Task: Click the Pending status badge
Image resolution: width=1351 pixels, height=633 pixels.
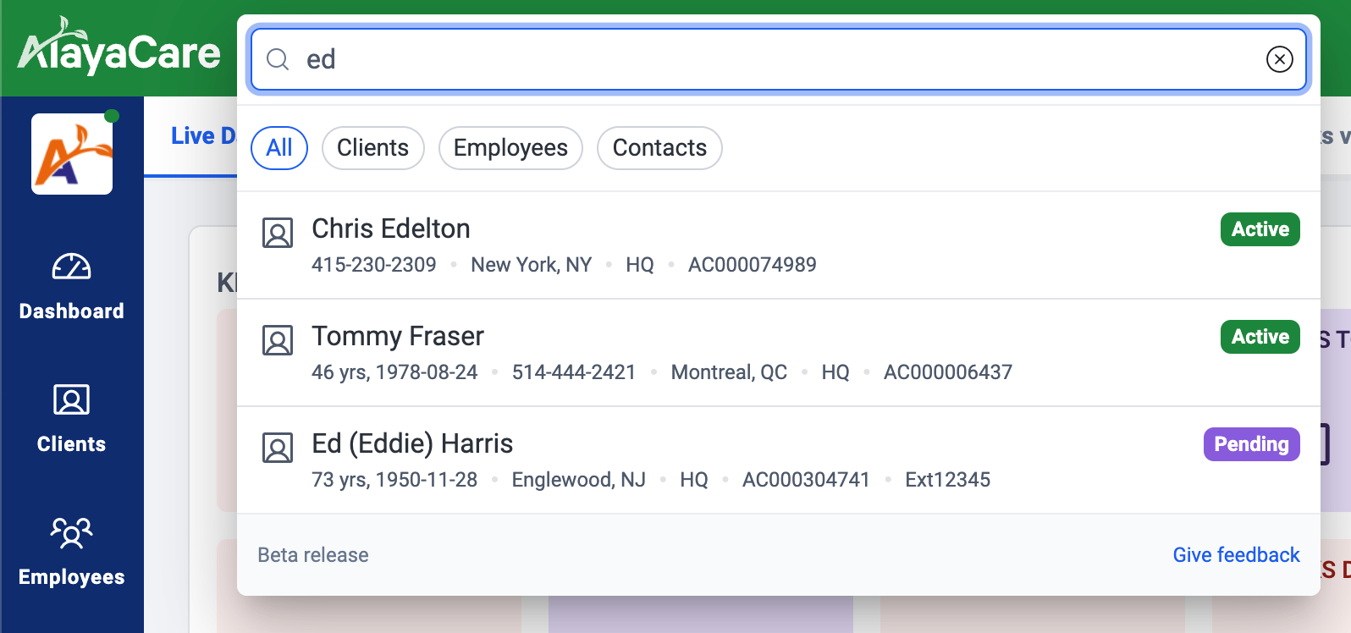Action: [1251, 444]
